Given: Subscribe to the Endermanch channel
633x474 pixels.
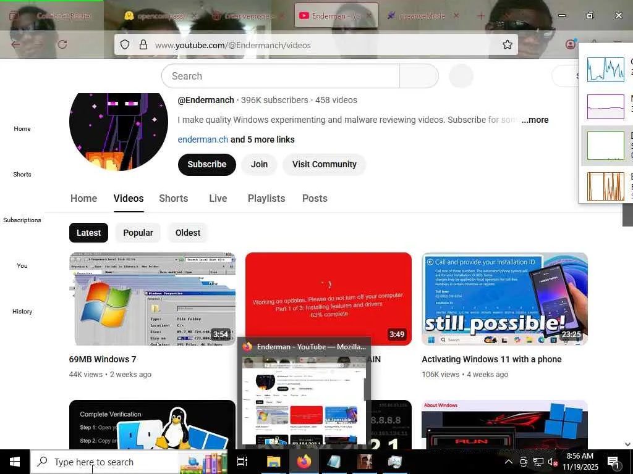Looking at the screenshot, I should 206,164.
